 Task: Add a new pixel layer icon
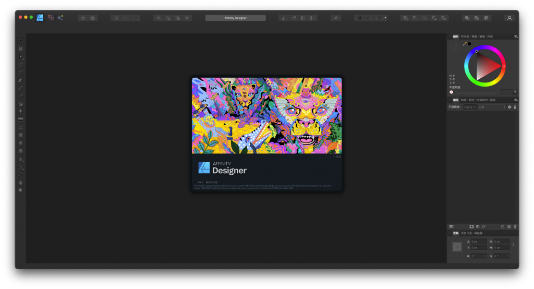[x=509, y=226]
